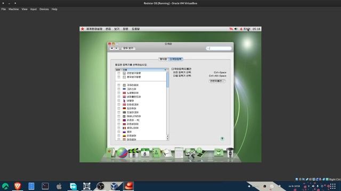
Task: Tick the checkbox for the character viewer row
Action: tap(119, 77)
